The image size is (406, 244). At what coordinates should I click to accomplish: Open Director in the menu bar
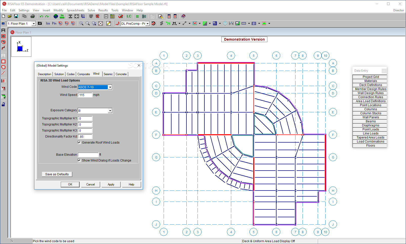398,10
